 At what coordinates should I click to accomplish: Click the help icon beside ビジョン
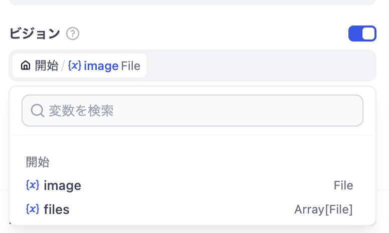click(x=73, y=34)
